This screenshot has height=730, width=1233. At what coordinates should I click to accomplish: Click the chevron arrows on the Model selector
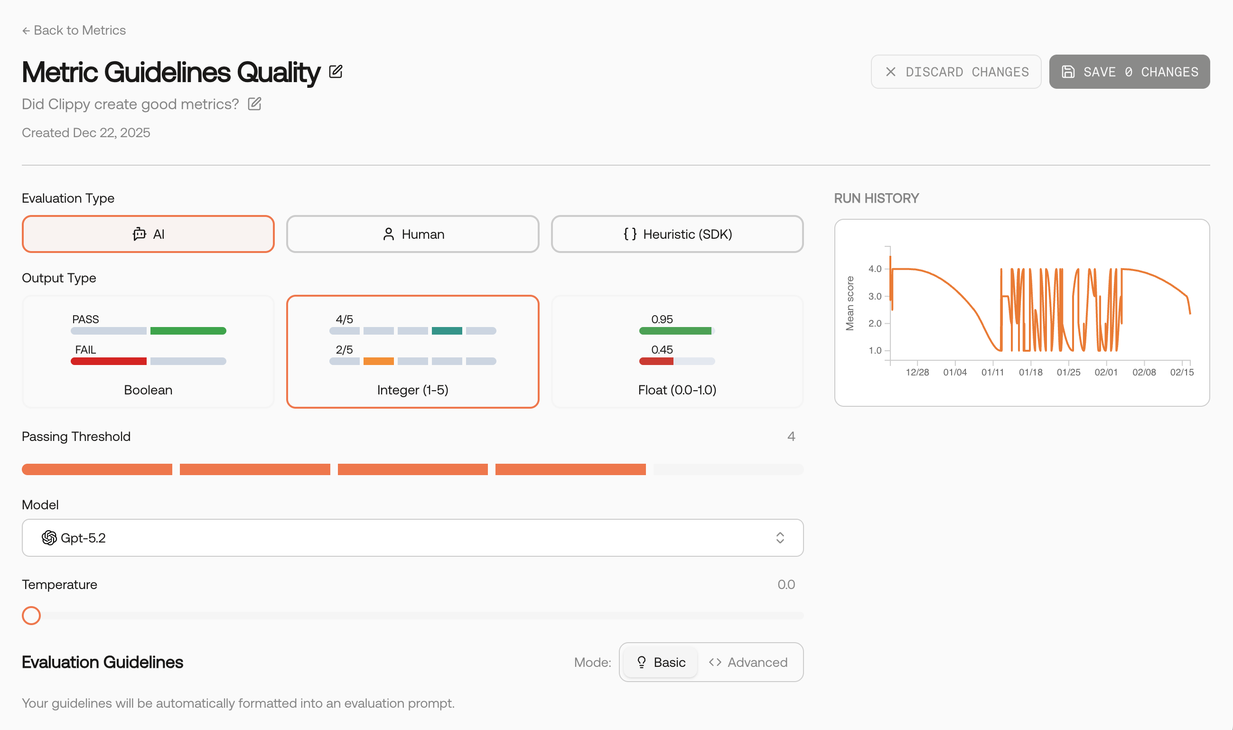780,538
